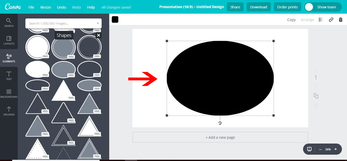Select the Search tool in sidebar
Screen dimensions: 347x161
[x=9, y=23]
